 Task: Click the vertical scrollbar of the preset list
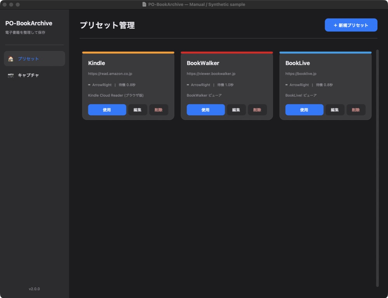click(378, 168)
